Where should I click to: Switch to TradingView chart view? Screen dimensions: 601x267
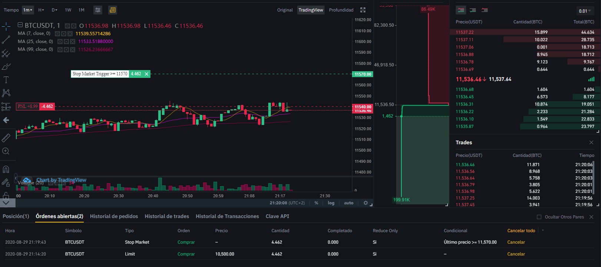tap(311, 10)
